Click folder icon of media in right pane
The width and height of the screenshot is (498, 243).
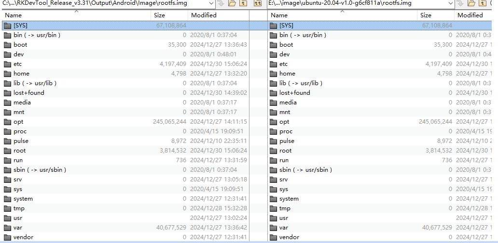tap(274, 102)
